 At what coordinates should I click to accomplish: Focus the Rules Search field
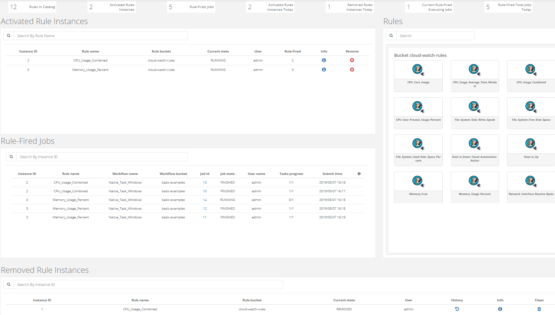click(436, 36)
